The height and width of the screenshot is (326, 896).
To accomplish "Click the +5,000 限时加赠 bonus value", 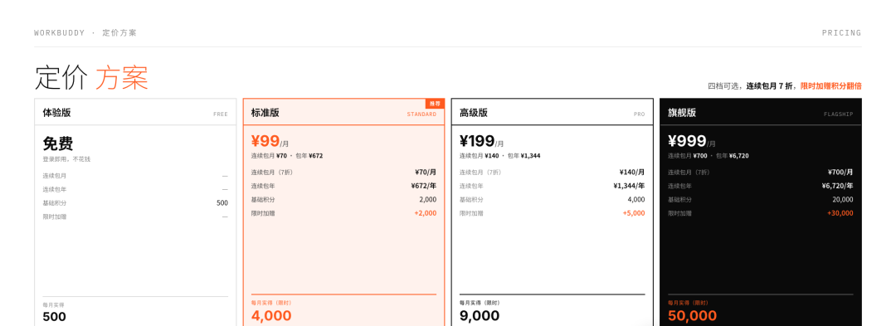I will tap(634, 213).
